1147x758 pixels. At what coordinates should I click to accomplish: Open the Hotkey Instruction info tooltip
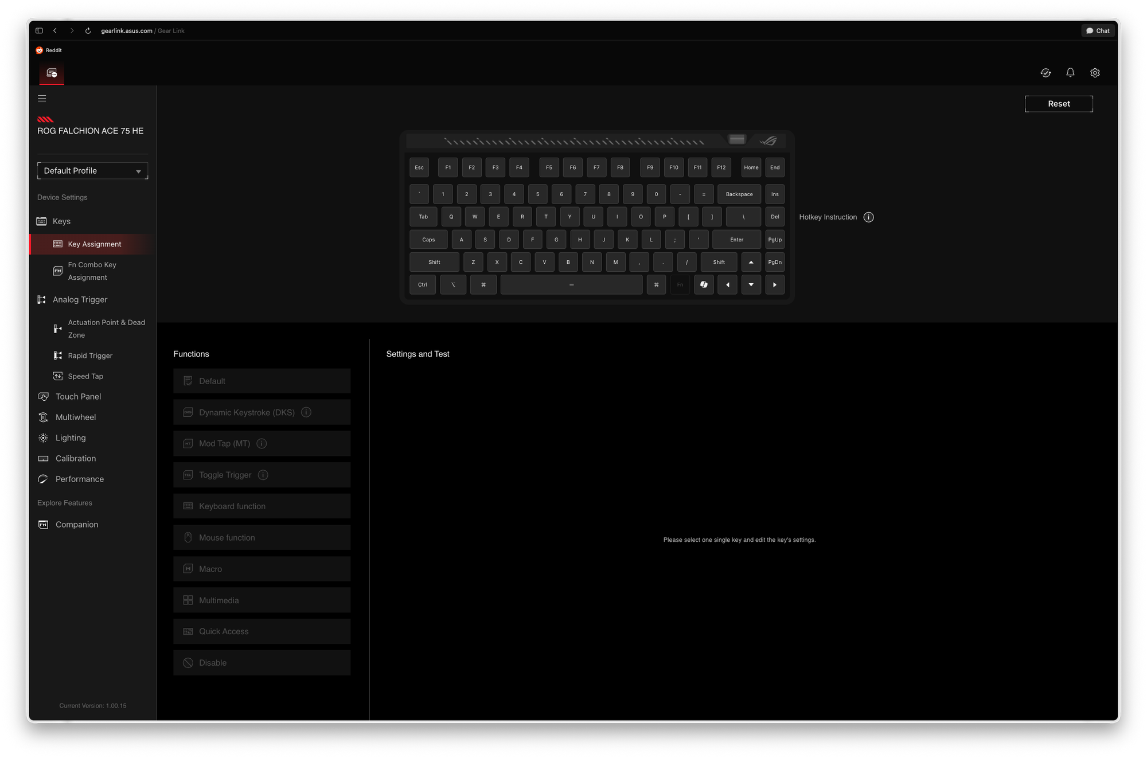tap(868, 217)
